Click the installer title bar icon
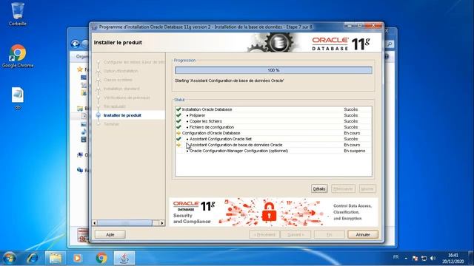474x266 pixels. [x=95, y=27]
